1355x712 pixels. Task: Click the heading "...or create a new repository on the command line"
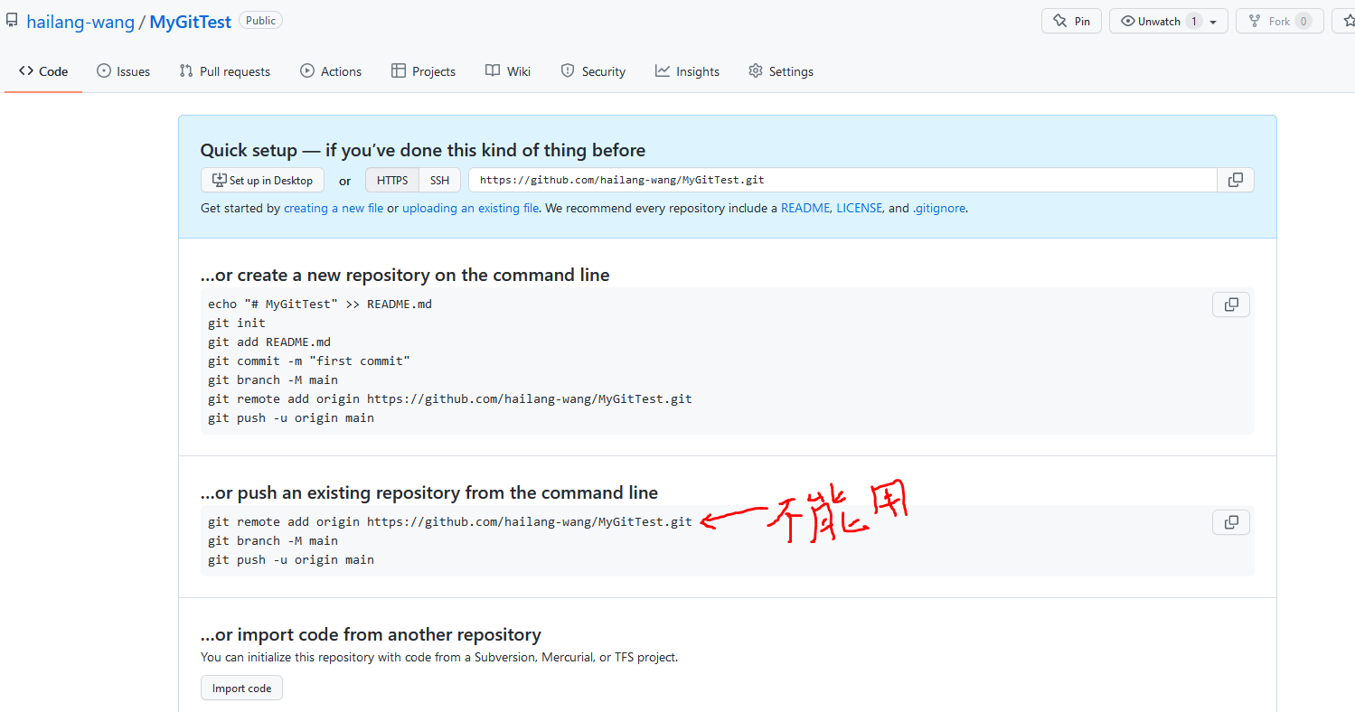coord(405,275)
